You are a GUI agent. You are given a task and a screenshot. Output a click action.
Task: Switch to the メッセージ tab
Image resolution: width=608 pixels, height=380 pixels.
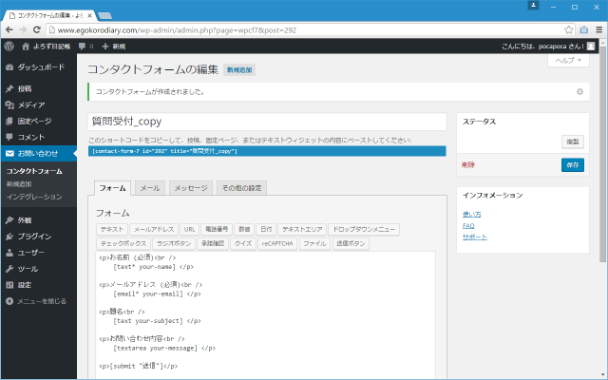190,188
